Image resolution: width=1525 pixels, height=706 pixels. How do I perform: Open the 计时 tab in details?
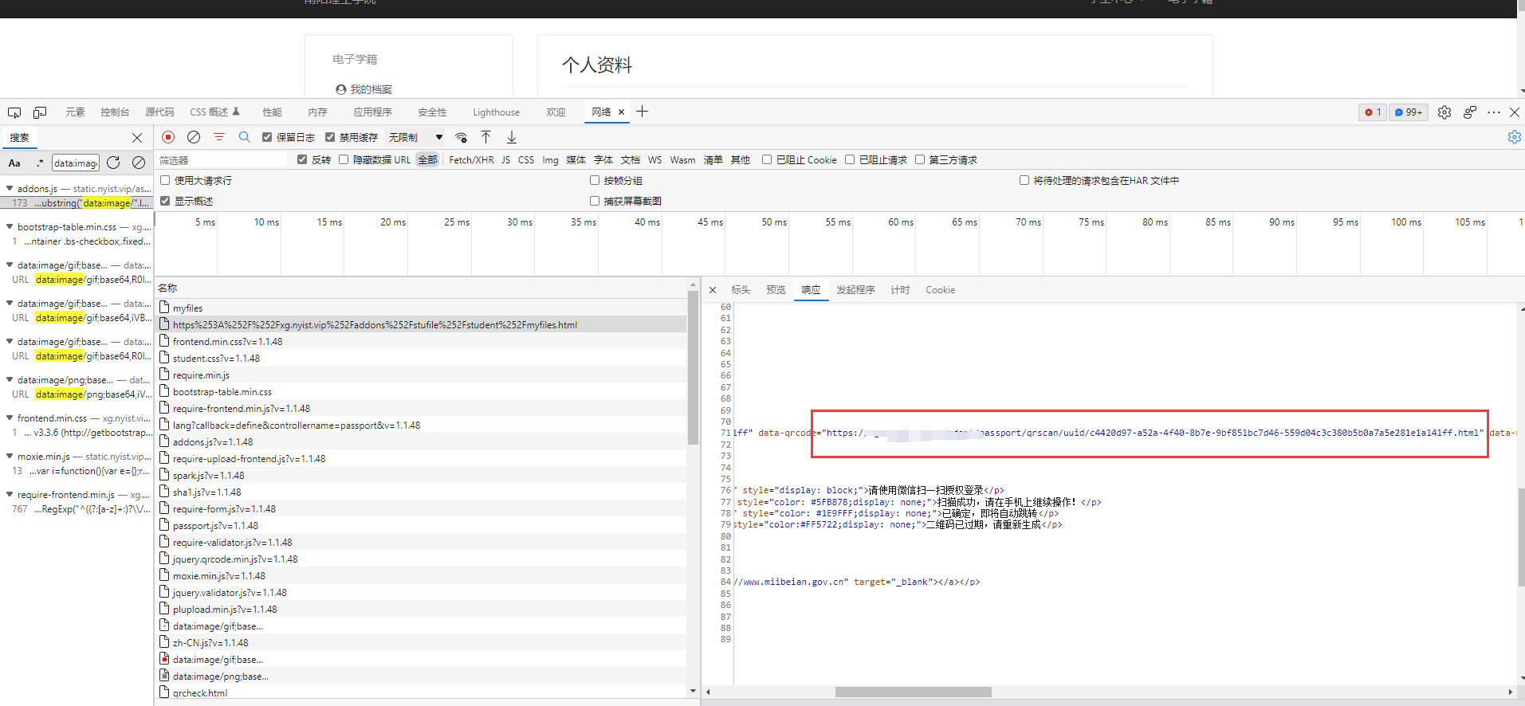(x=900, y=290)
